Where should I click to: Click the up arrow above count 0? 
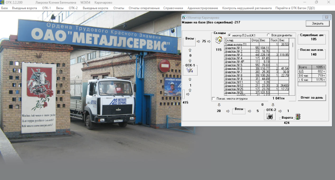pyautogui.click(x=190, y=50)
